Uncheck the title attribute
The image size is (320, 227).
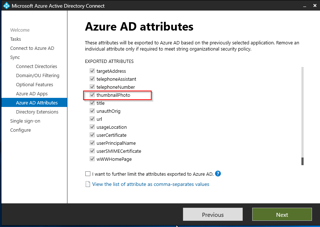pos(92,103)
